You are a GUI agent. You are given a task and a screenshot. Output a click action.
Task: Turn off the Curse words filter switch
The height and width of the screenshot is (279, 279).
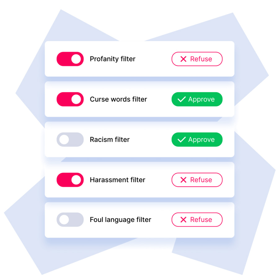pos(70,99)
